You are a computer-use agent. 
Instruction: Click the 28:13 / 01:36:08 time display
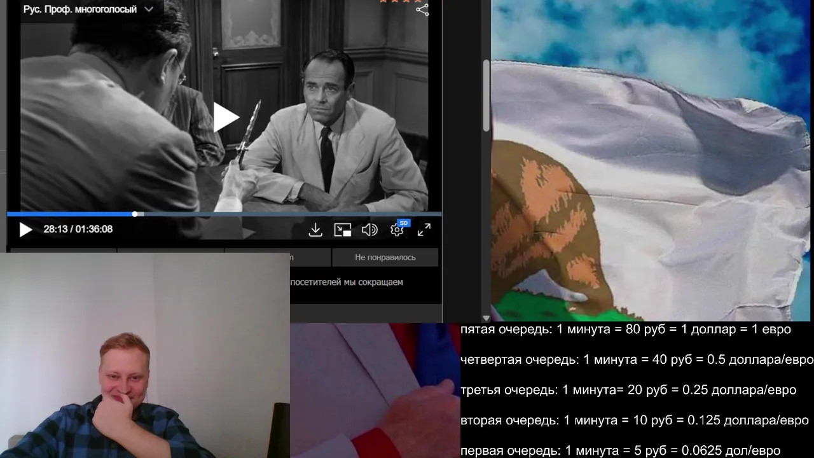tap(78, 229)
